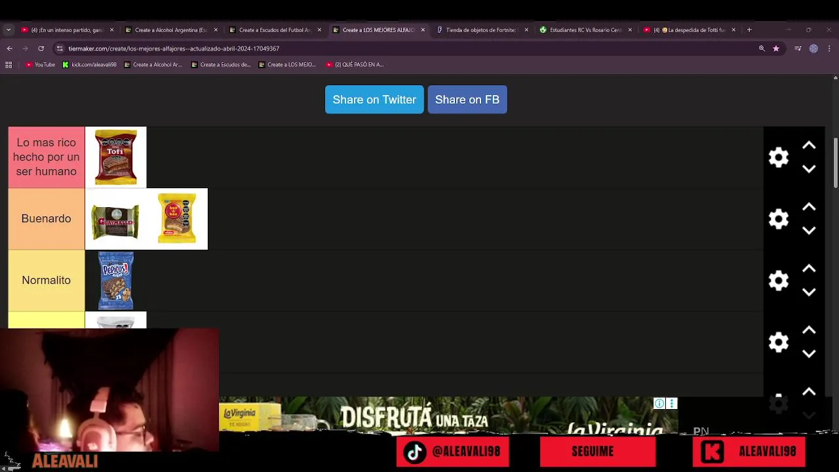Image resolution: width=839 pixels, height=472 pixels.
Task: Open the apps grid in bookmarks bar
Action: [x=9, y=64]
